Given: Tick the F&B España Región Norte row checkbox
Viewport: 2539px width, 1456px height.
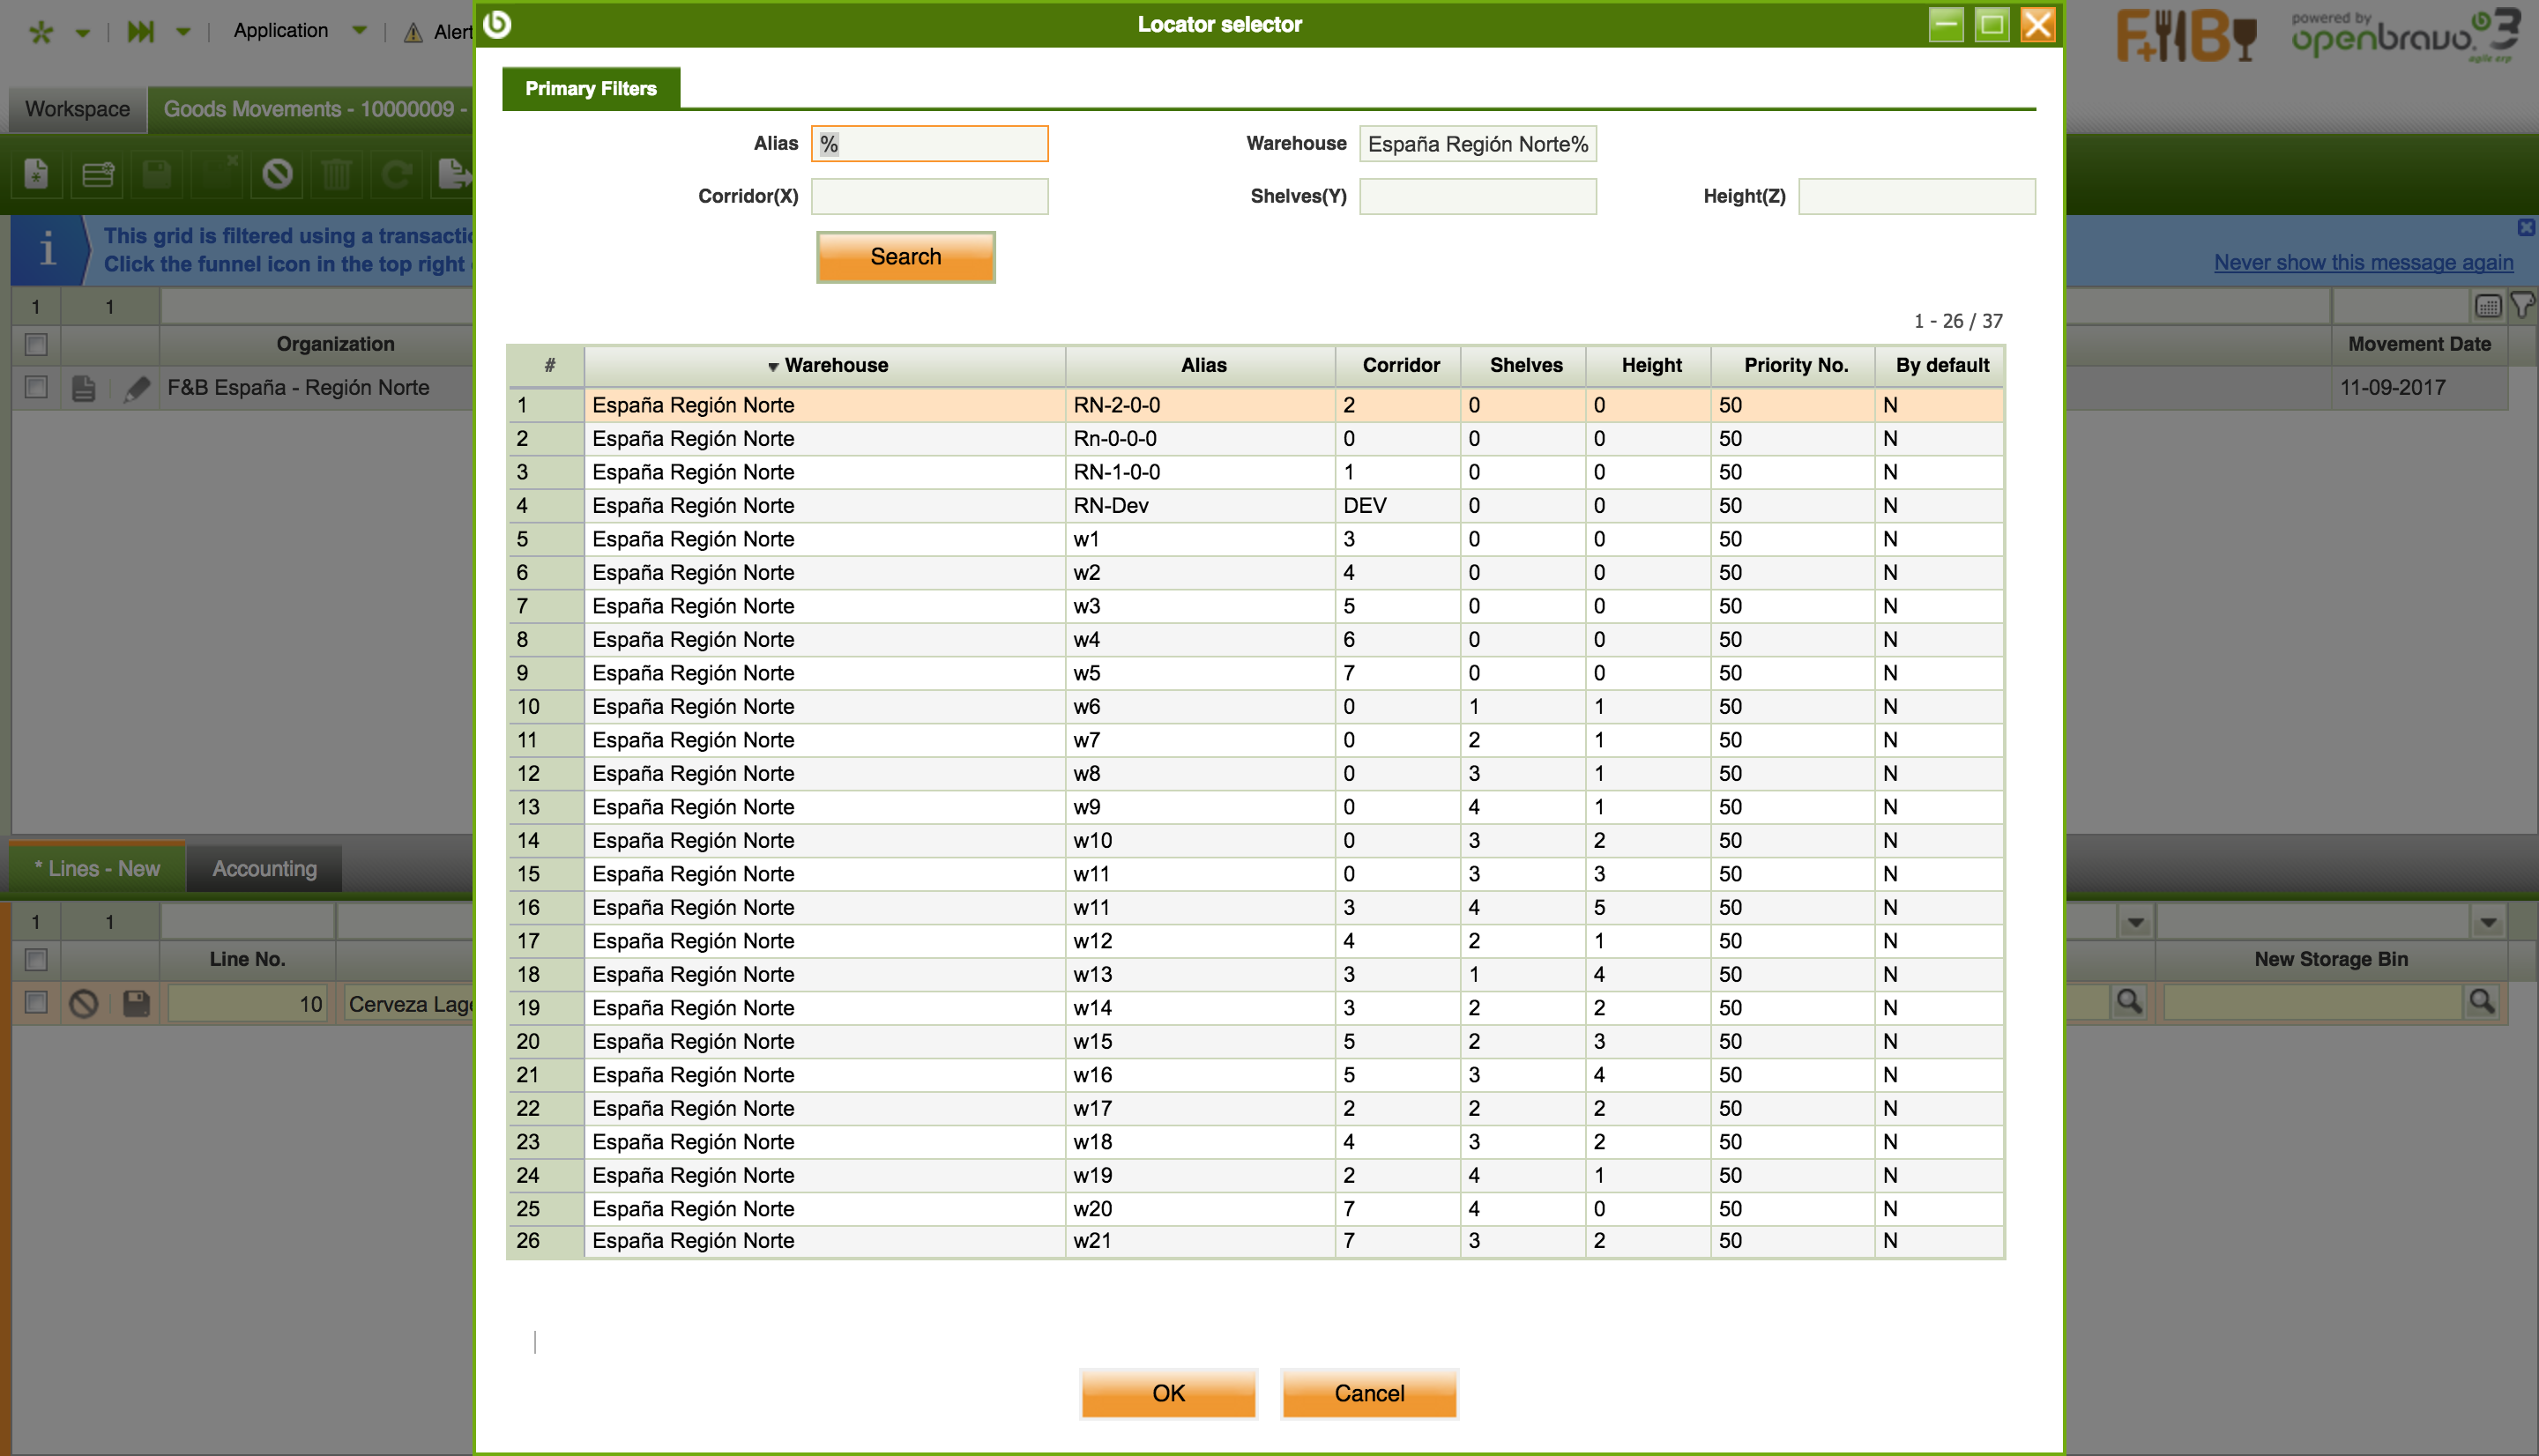Looking at the screenshot, I should [36, 387].
